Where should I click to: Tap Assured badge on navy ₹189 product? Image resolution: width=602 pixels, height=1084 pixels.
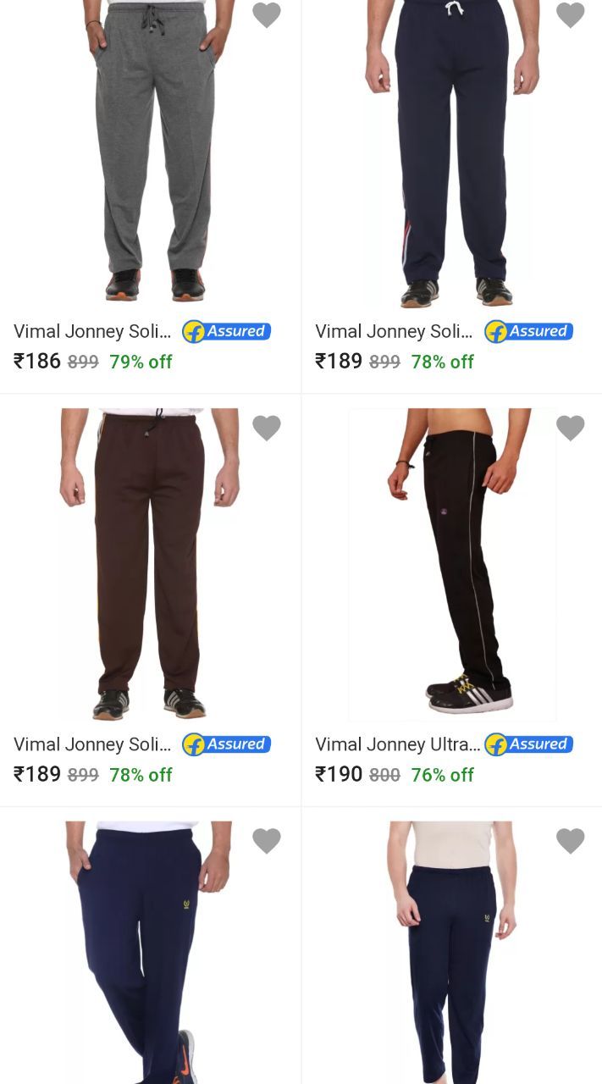tap(528, 331)
